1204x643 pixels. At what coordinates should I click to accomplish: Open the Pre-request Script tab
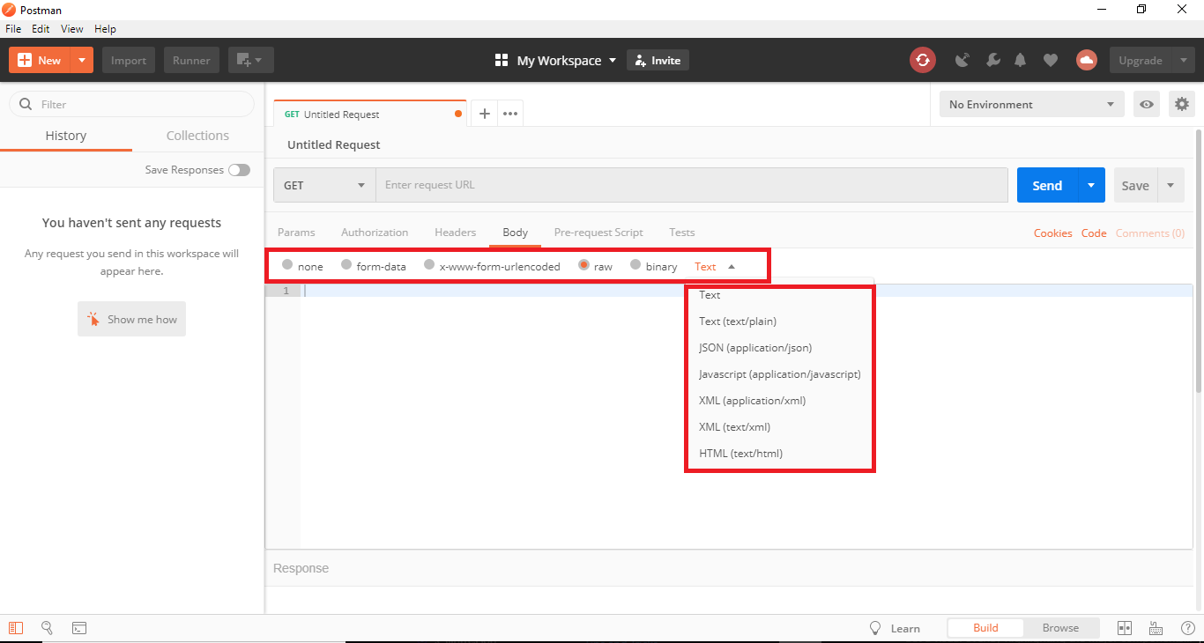(x=598, y=233)
